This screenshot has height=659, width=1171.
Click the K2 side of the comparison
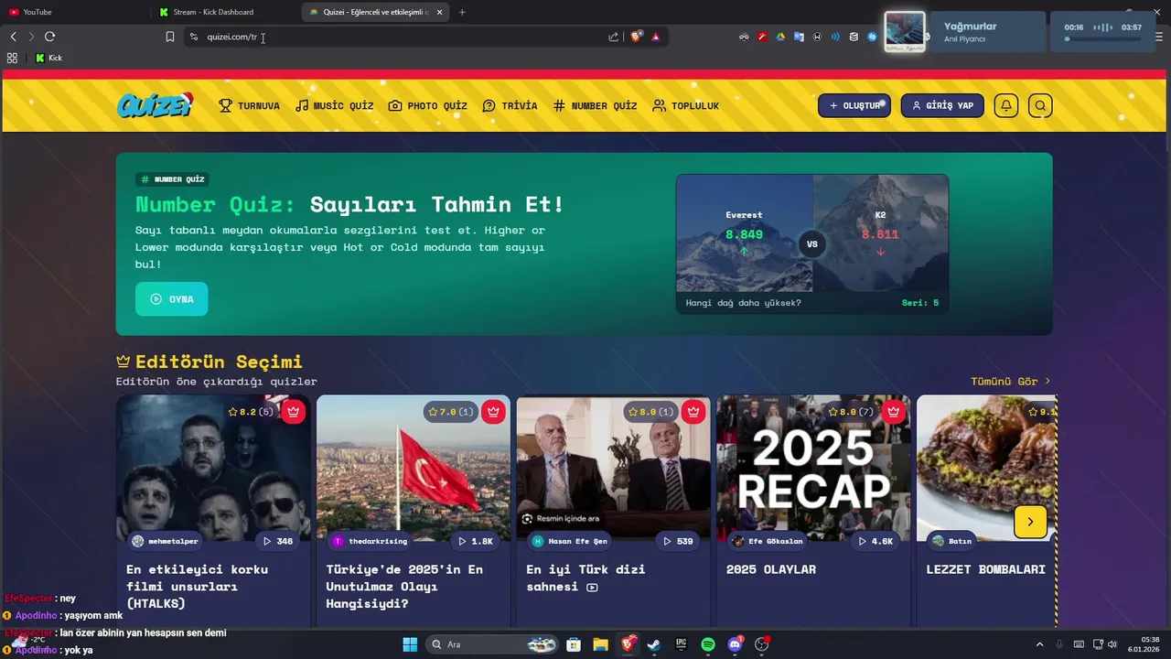tap(880, 233)
